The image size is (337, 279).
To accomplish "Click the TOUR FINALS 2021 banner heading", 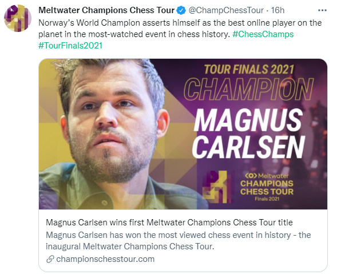I will [249, 69].
